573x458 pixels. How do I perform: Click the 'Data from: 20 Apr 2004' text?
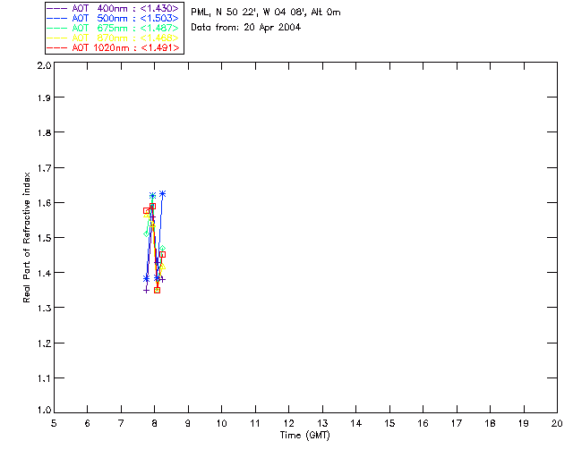point(245,28)
